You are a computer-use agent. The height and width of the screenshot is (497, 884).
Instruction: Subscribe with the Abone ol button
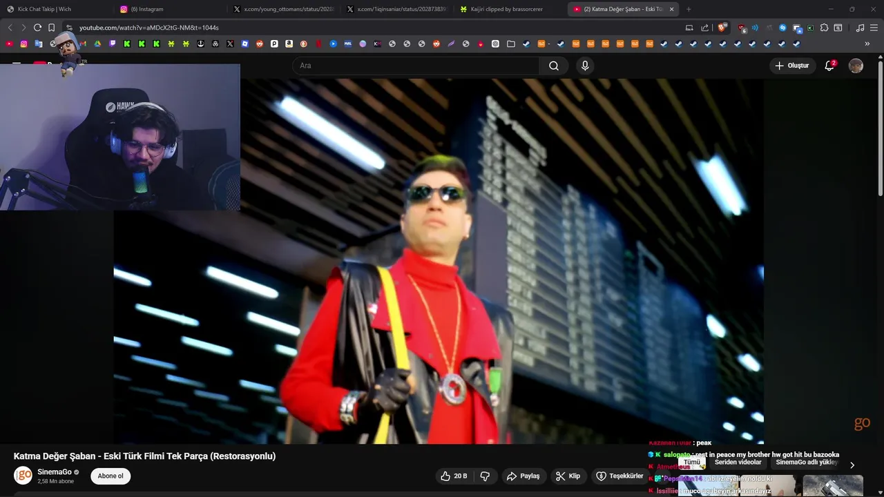[110, 476]
